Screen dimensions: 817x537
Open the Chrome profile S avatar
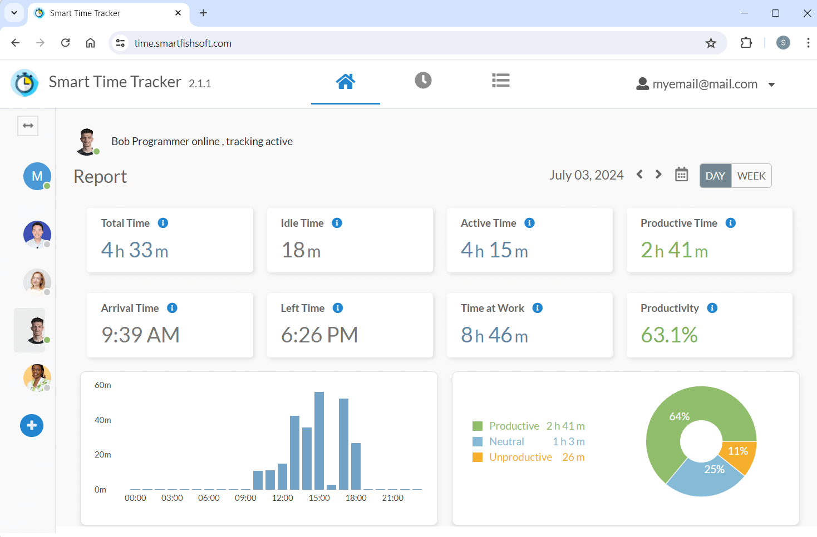click(783, 43)
